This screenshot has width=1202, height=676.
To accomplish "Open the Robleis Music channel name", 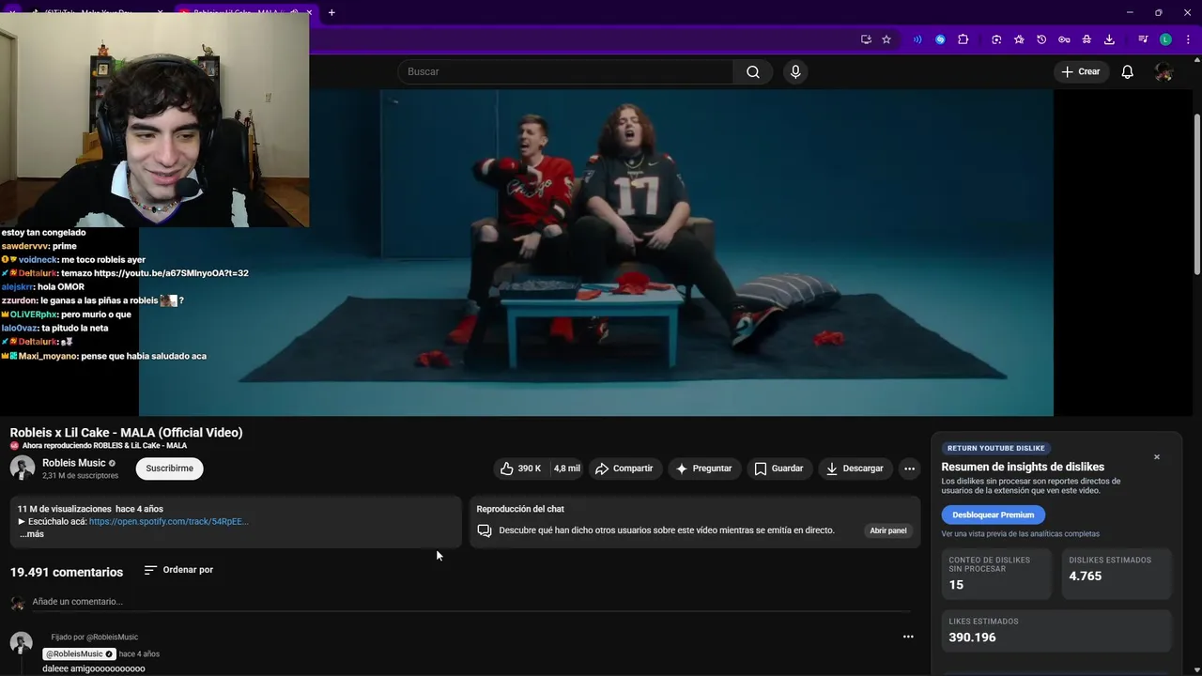I will (x=74, y=463).
